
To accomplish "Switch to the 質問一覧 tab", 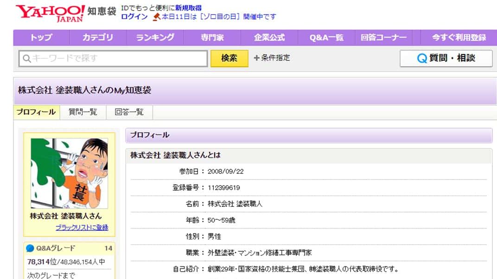I will tap(83, 112).
